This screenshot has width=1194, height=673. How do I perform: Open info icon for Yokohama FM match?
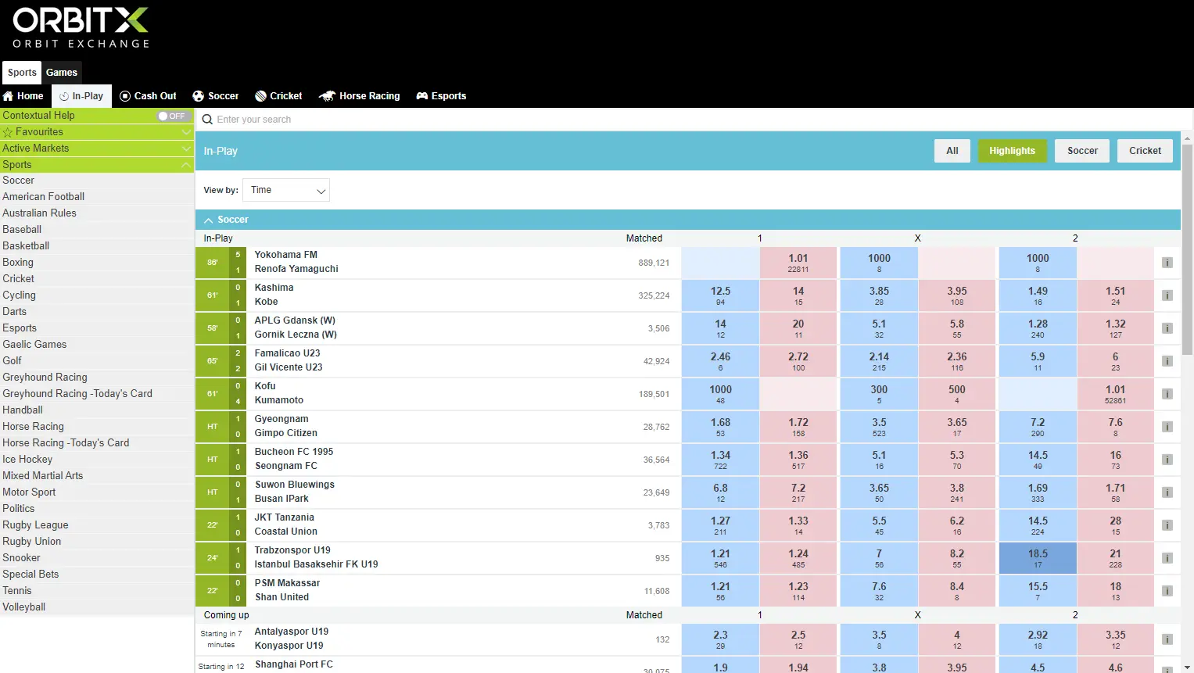point(1167,263)
